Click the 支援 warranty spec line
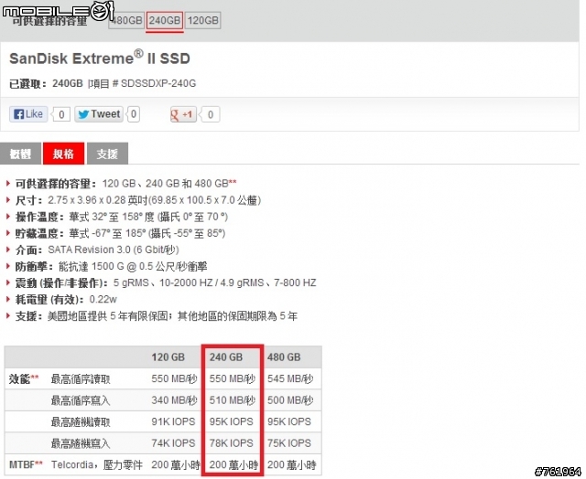The image size is (586, 479). click(x=157, y=316)
